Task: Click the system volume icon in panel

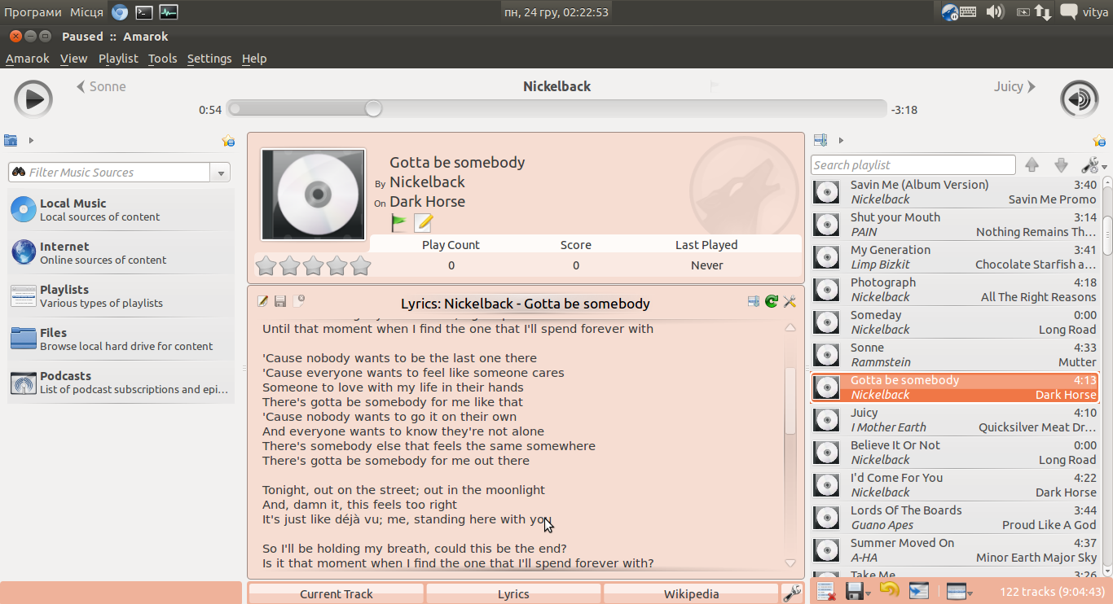Action: click(995, 11)
